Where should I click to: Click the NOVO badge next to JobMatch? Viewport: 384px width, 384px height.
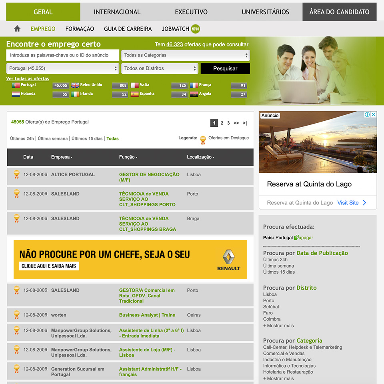point(196,29)
